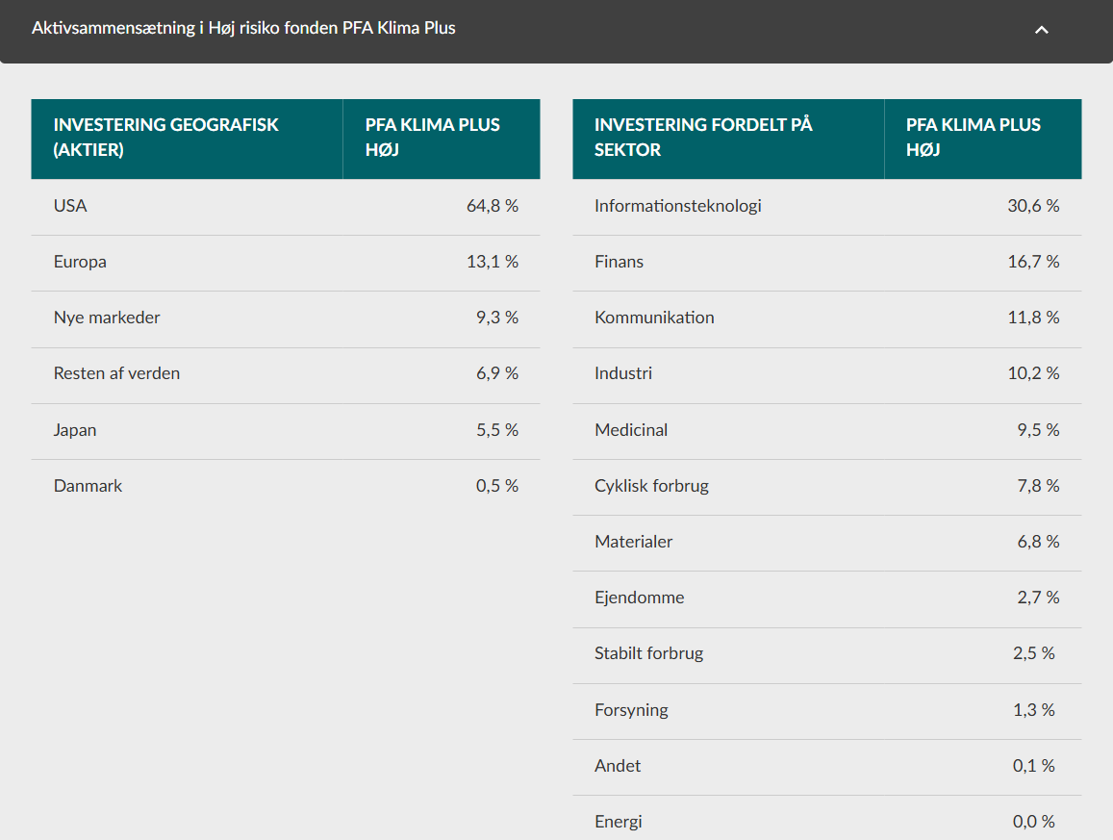Select the 'Medicinal' row label
Image resolution: width=1113 pixels, height=840 pixels.
(x=631, y=430)
